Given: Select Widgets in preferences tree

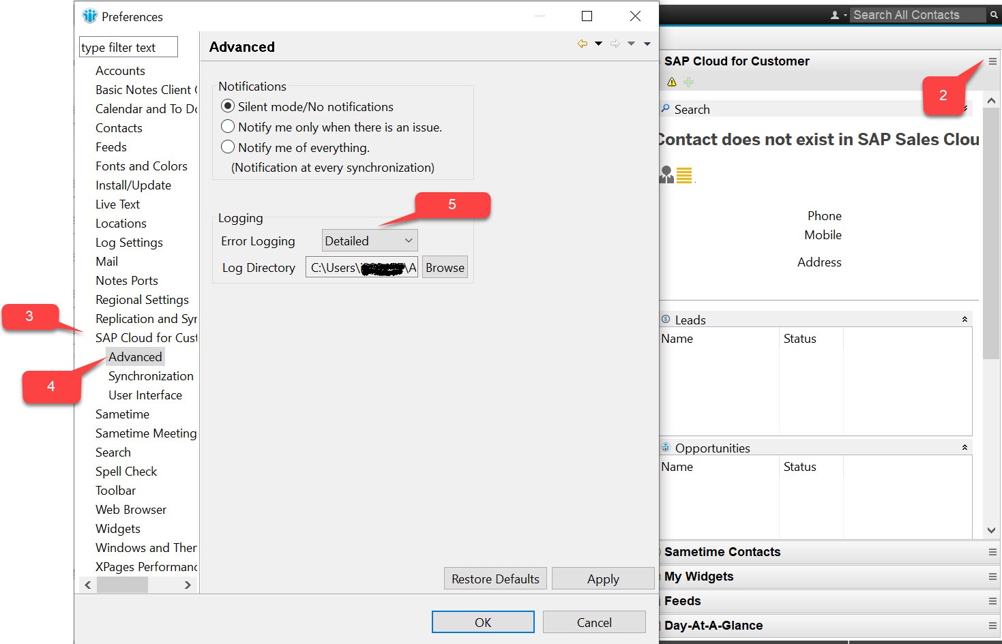Looking at the screenshot, I should (118, 529).
